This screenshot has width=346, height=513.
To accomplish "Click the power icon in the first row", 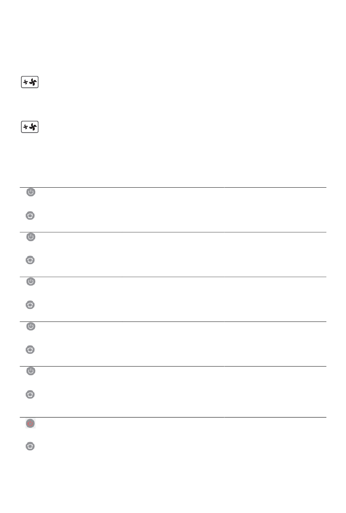I will pos(31,192).
